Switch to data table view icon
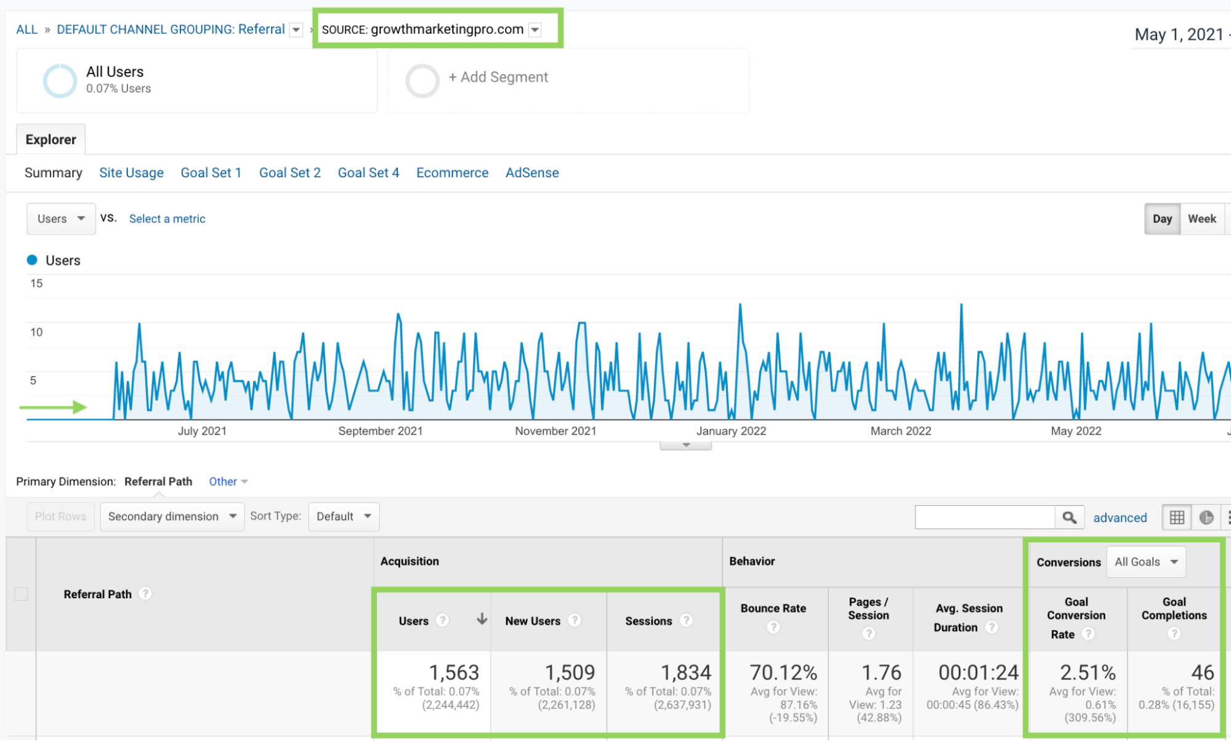This screenshot has width=1231, height=741. pyautogui.click(x=1177, y=518)
